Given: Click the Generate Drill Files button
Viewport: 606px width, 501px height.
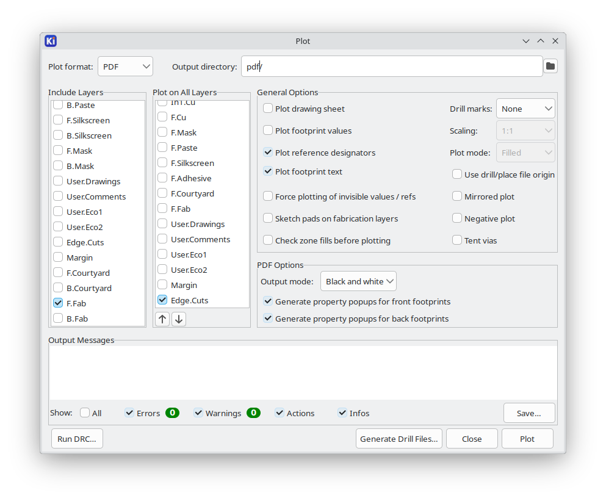Looking at the screenshot, I should (399, 439).
